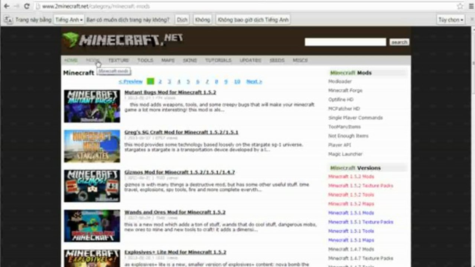Open Greg's SG Craft Mod title link

click(181, 132)
